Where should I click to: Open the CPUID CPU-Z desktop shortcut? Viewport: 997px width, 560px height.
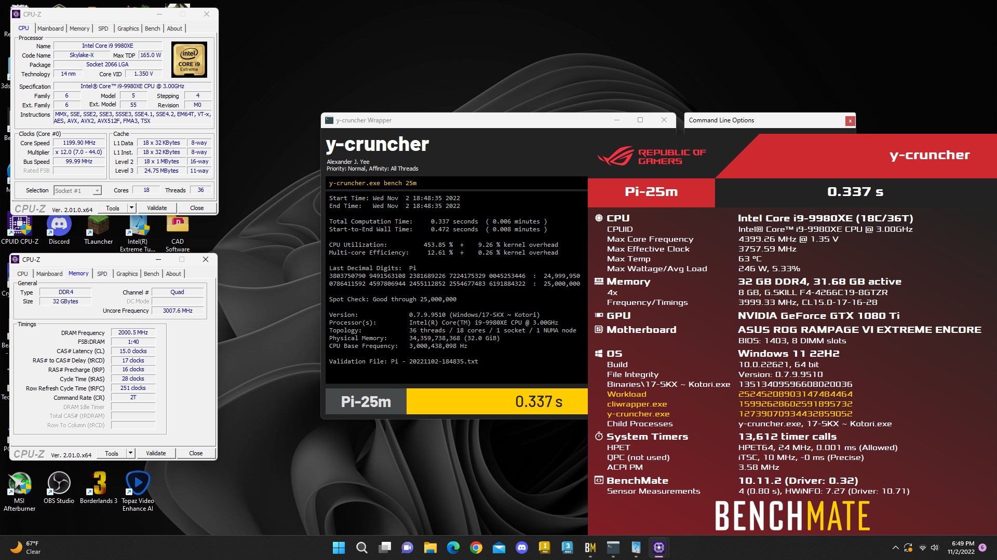click(20, 229)
